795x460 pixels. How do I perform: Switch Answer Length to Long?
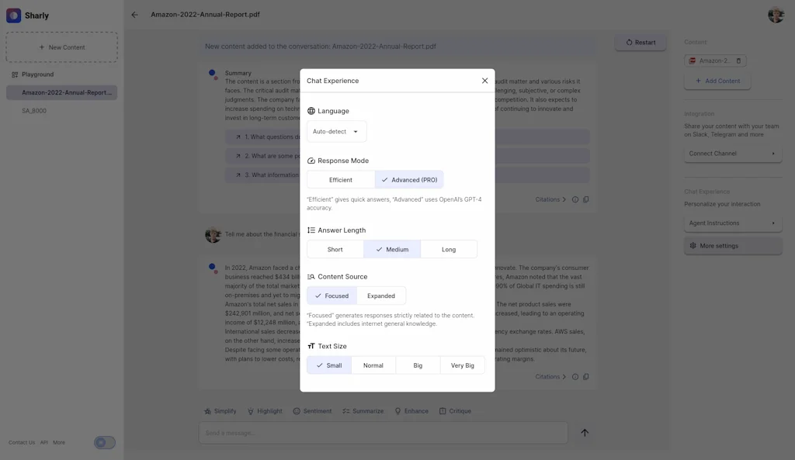tap(450, 249)
